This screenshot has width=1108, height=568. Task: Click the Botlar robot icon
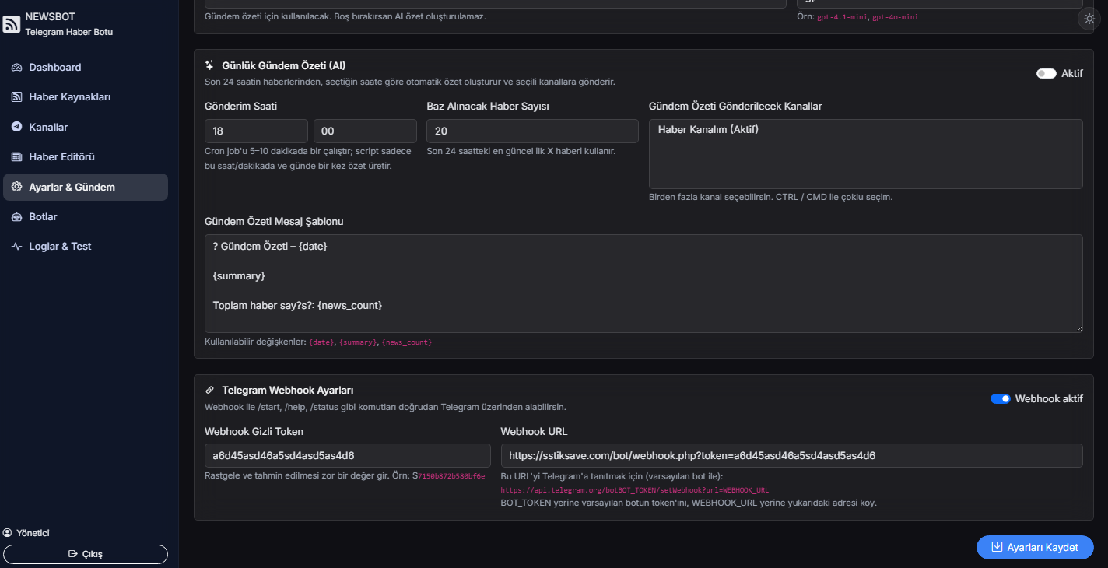point(16,217)
